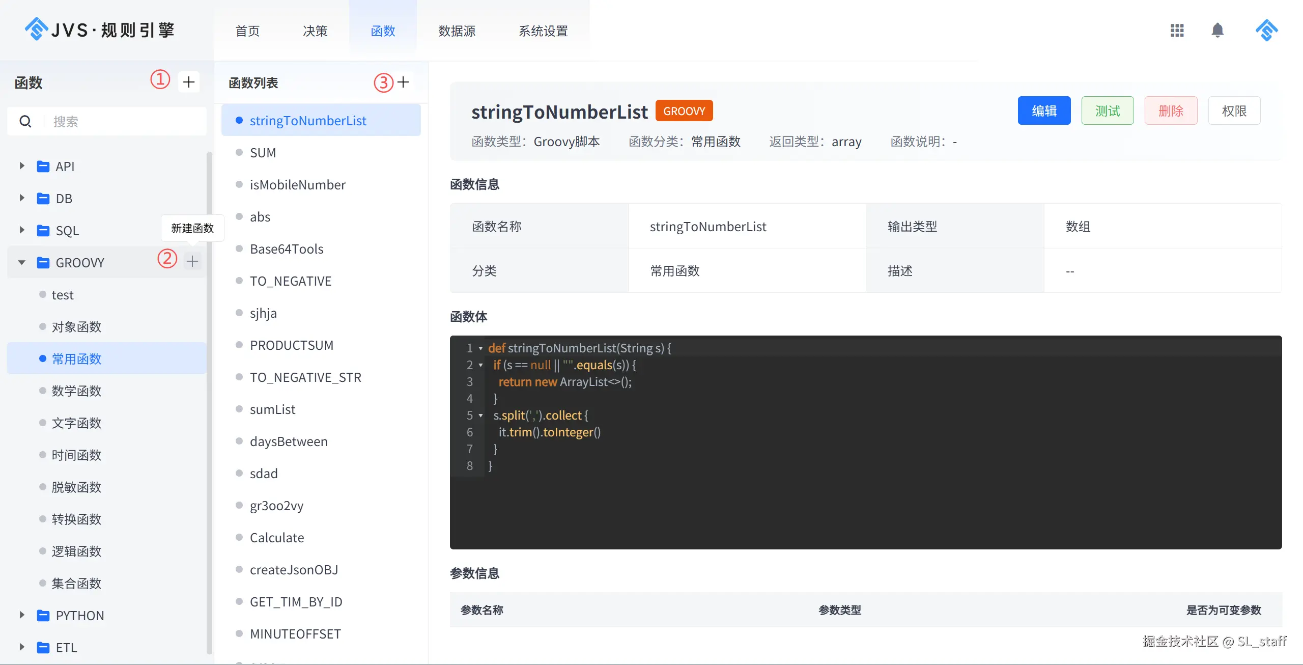Click the green 测试 button
The width and height of the screenshot is (1303, 665).
(1108, 110)
